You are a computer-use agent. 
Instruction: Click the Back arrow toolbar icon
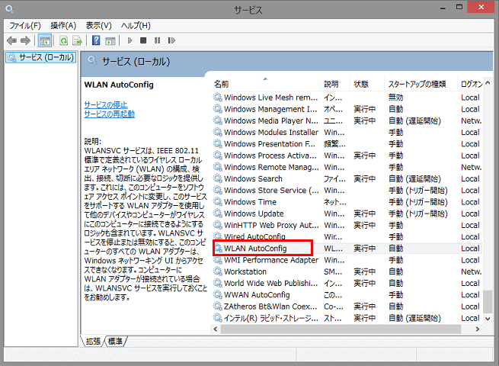click(x=11, y=40)
